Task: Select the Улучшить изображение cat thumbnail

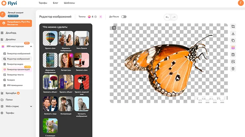Action: [x=82, y=104]
